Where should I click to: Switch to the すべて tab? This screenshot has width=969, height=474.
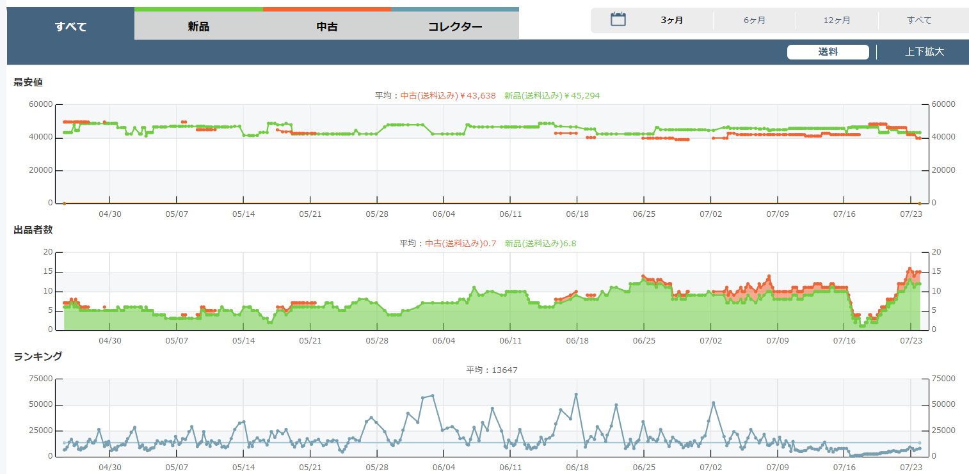coord(70,26)
